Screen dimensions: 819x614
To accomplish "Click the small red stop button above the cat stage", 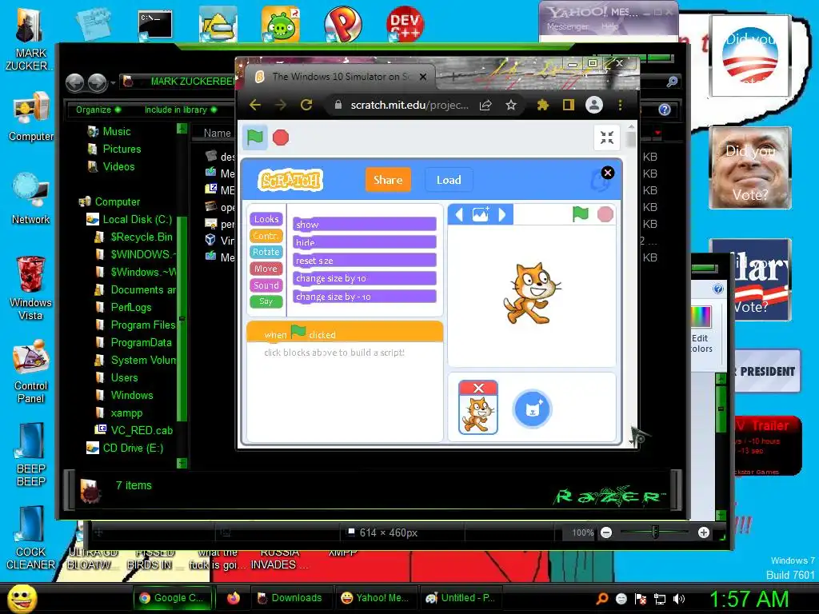I will point(605,214).
